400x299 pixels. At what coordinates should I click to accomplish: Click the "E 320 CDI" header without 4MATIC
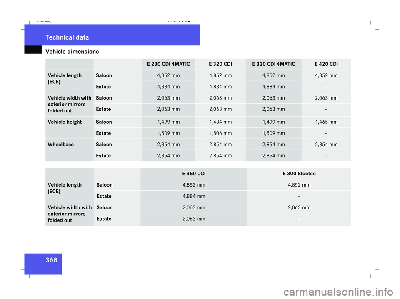tap(220, 64)
